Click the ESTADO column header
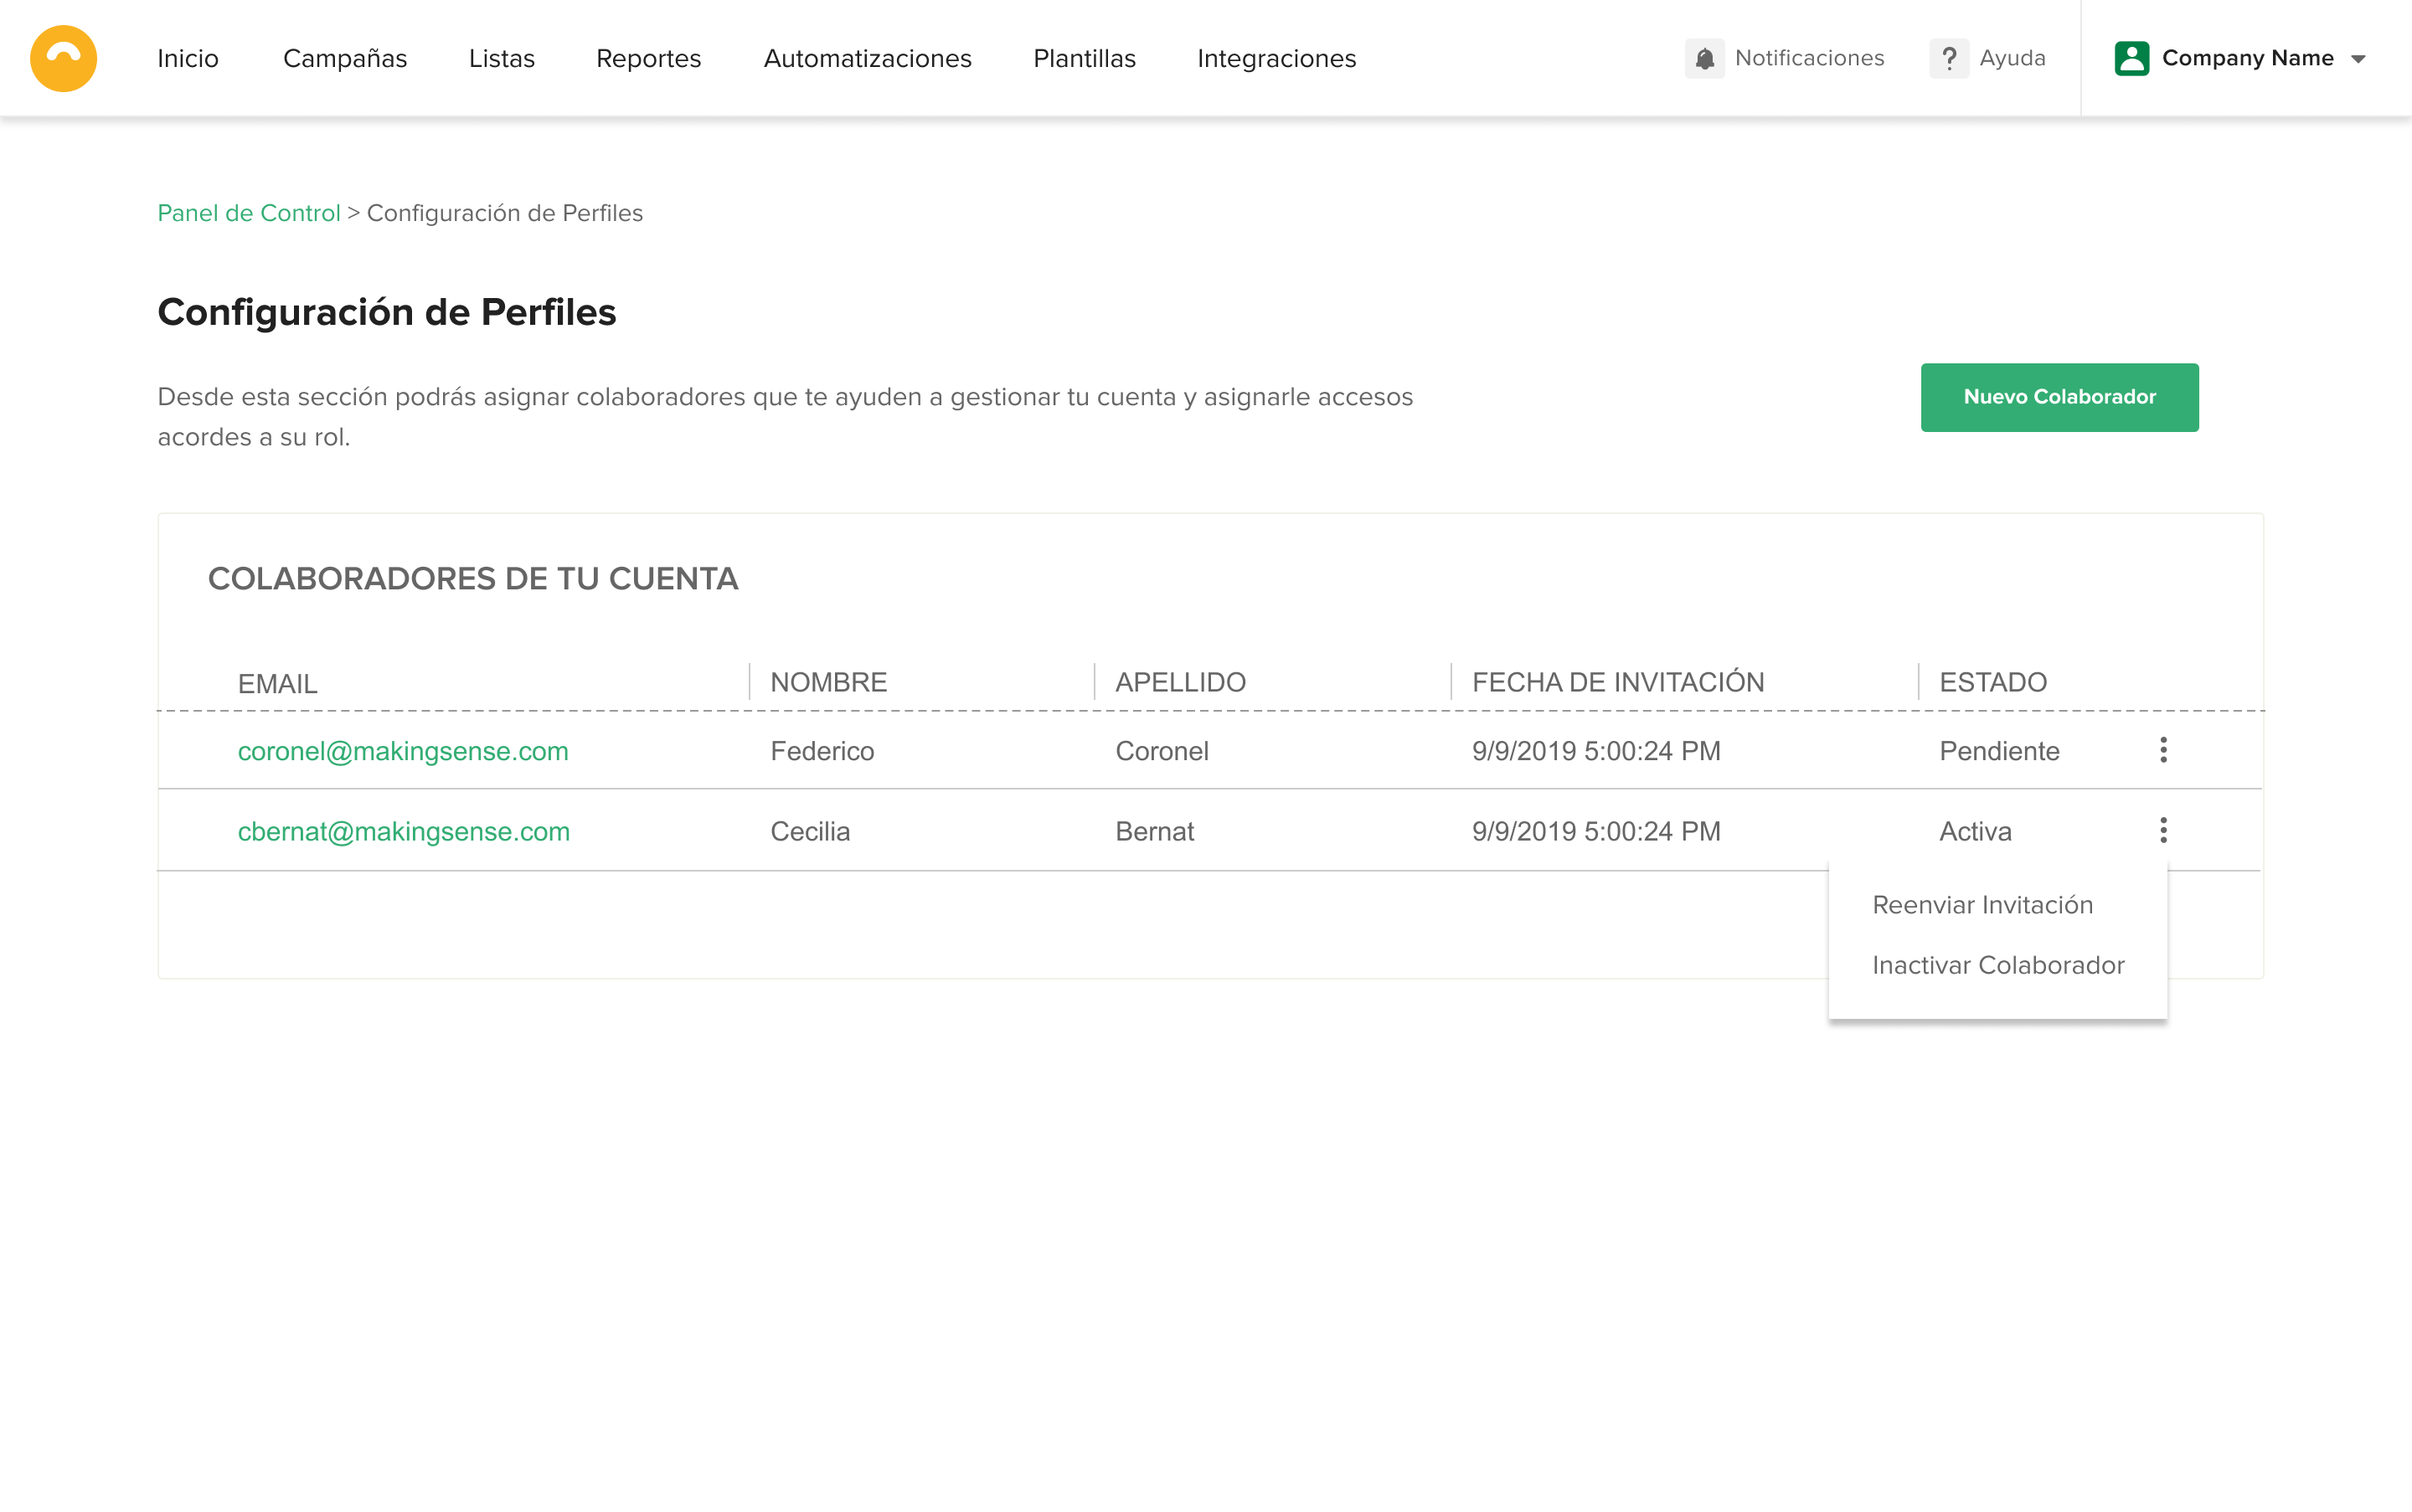This screenshot has width=2412, height=1512. [x=1992, y=682]
